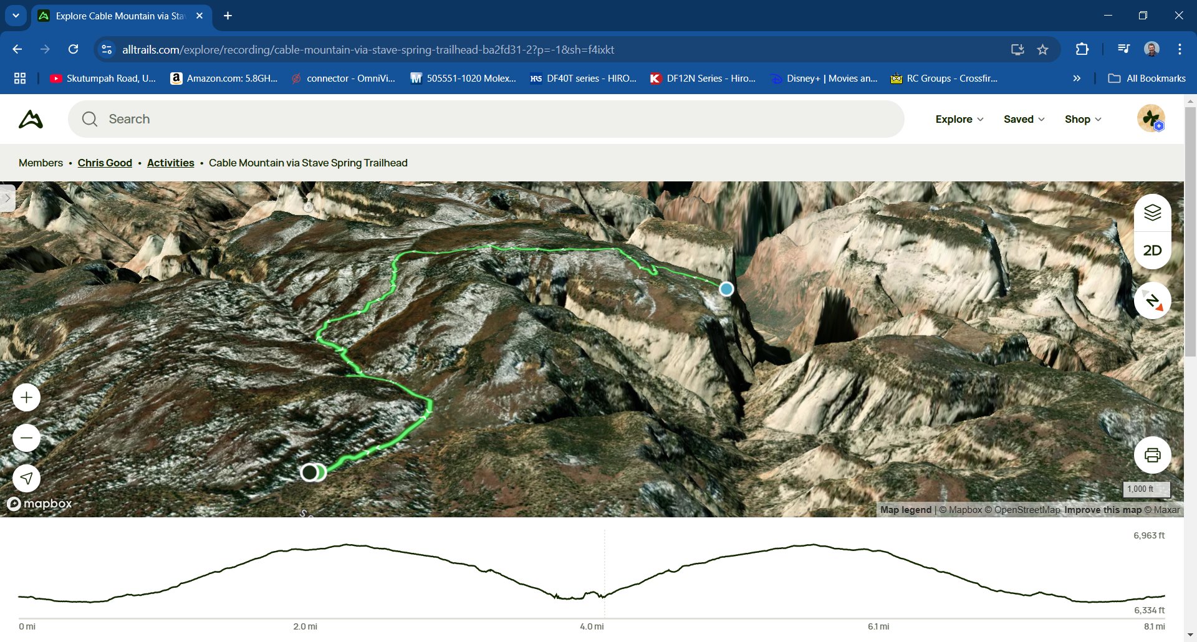Open the Shop dropdown menu
Viewport: 1197px width, 642px height.
(x=1082, y=119)
